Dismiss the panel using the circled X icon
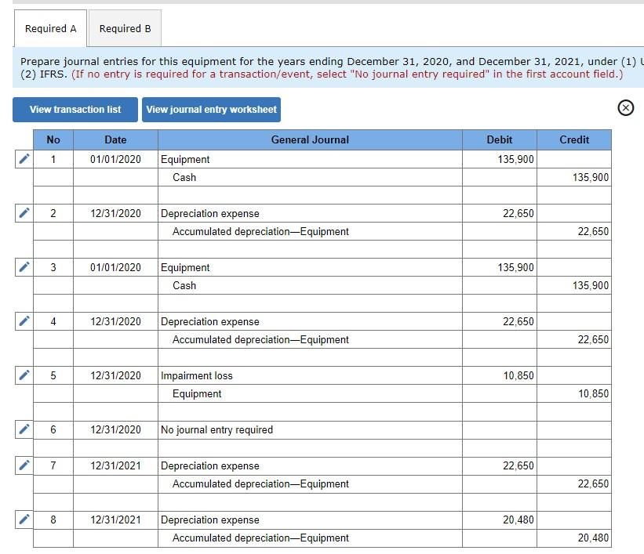This screenshot has width=644, height=554. 625,108
